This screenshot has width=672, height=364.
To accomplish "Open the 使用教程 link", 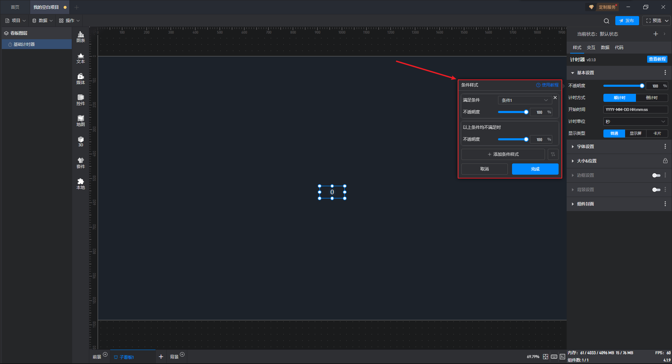I will pos(547,85).
